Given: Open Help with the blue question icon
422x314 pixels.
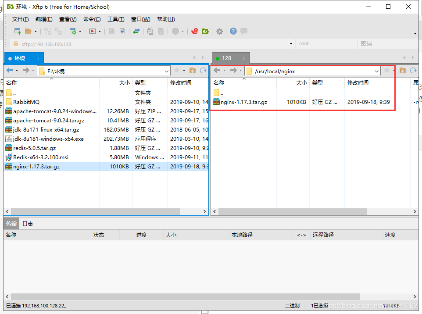Looking at the screenshot, I should [233, 31].
